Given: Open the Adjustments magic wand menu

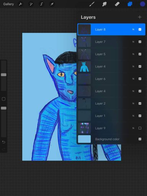Looking at the screenshot, I should 31,4.
